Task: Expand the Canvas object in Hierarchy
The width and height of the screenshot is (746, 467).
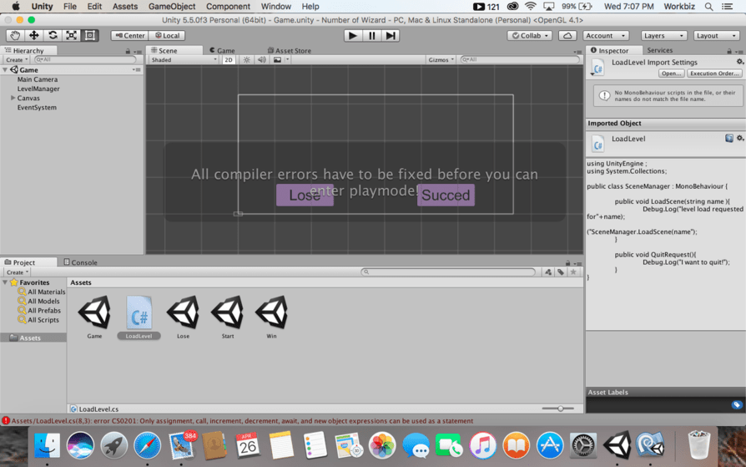Action: point(13,98)
